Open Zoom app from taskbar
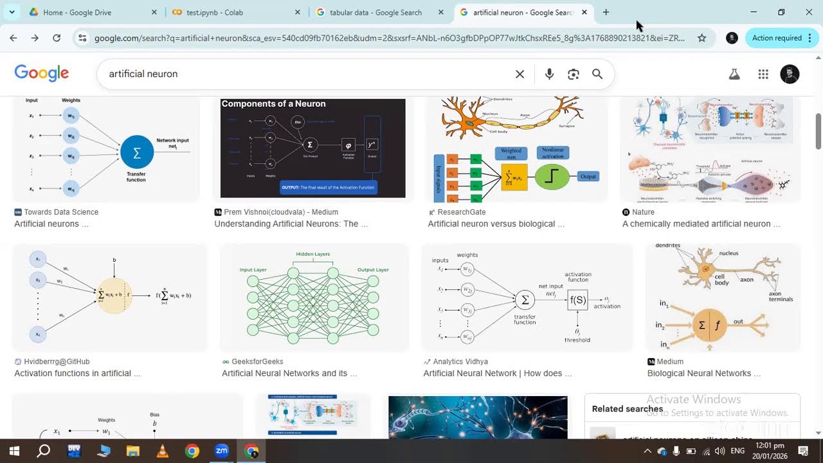This screenshot has height=463, width=823. [222, 451]
